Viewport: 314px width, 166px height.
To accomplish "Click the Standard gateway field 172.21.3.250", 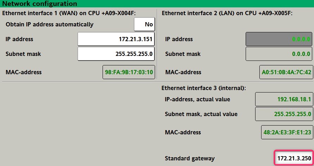I will [294, 158].
